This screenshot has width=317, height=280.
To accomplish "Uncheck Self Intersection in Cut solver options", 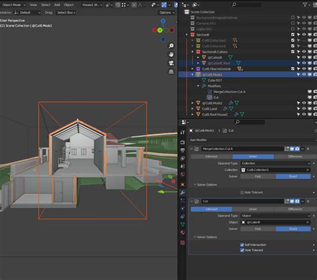I will click(242, 244).
